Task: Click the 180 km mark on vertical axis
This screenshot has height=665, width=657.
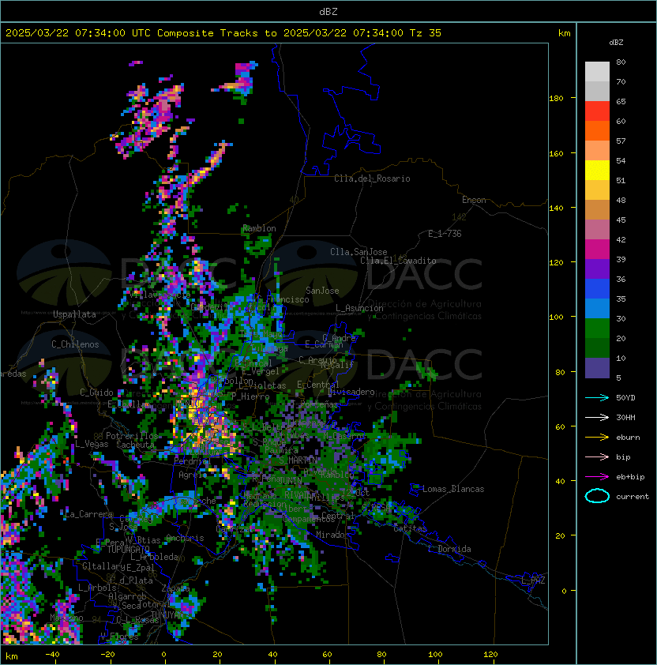Action: (x=556, y=99)
